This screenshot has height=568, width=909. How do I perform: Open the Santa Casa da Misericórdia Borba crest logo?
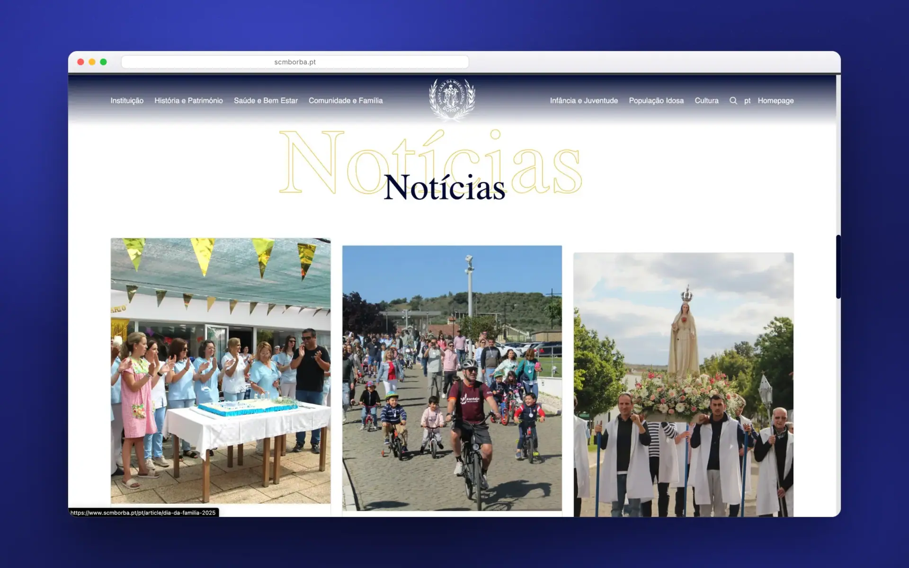[452, 100]
